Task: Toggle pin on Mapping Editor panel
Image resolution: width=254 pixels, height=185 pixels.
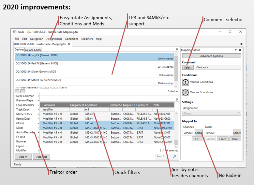Action: click(240, 50)
